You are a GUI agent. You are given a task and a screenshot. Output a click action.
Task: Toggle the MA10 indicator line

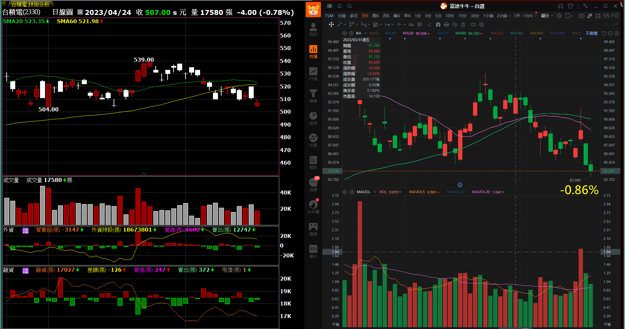coord(391,33)
